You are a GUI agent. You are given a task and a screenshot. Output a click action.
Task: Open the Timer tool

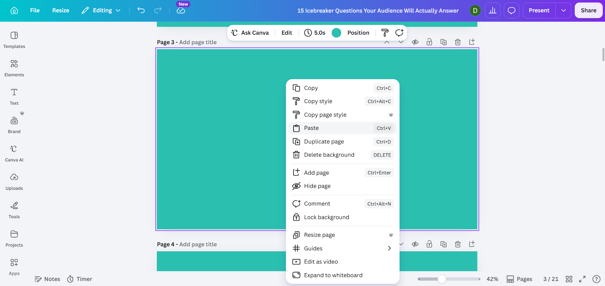[80, 279]
